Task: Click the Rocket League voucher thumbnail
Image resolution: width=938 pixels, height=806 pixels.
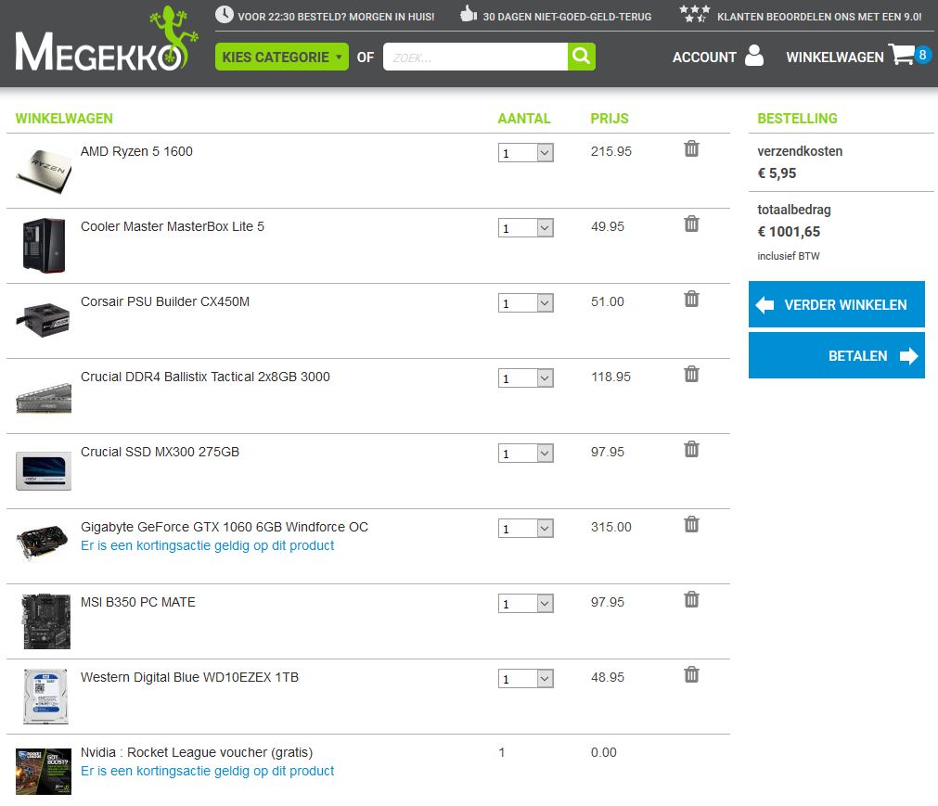Action: coord(44,772)
